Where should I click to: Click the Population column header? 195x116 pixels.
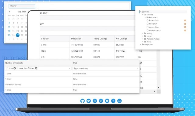pos(81,39)
